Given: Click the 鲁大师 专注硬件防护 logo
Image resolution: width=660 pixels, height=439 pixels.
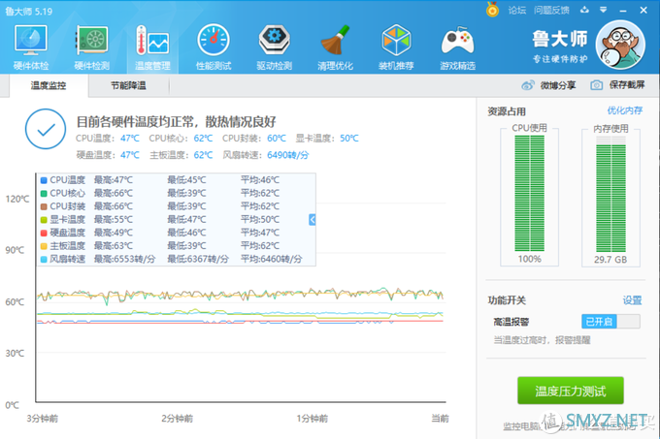Looking at the screenshot, I should (x=560, y=47).
